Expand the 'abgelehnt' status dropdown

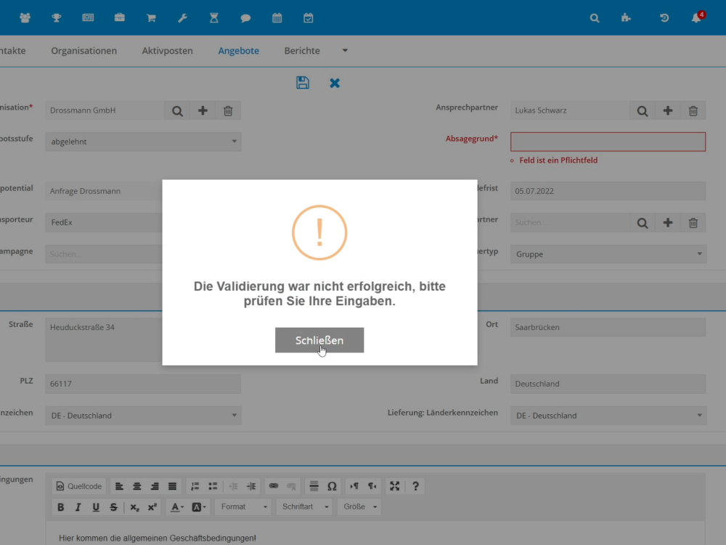tap(143, 142)
